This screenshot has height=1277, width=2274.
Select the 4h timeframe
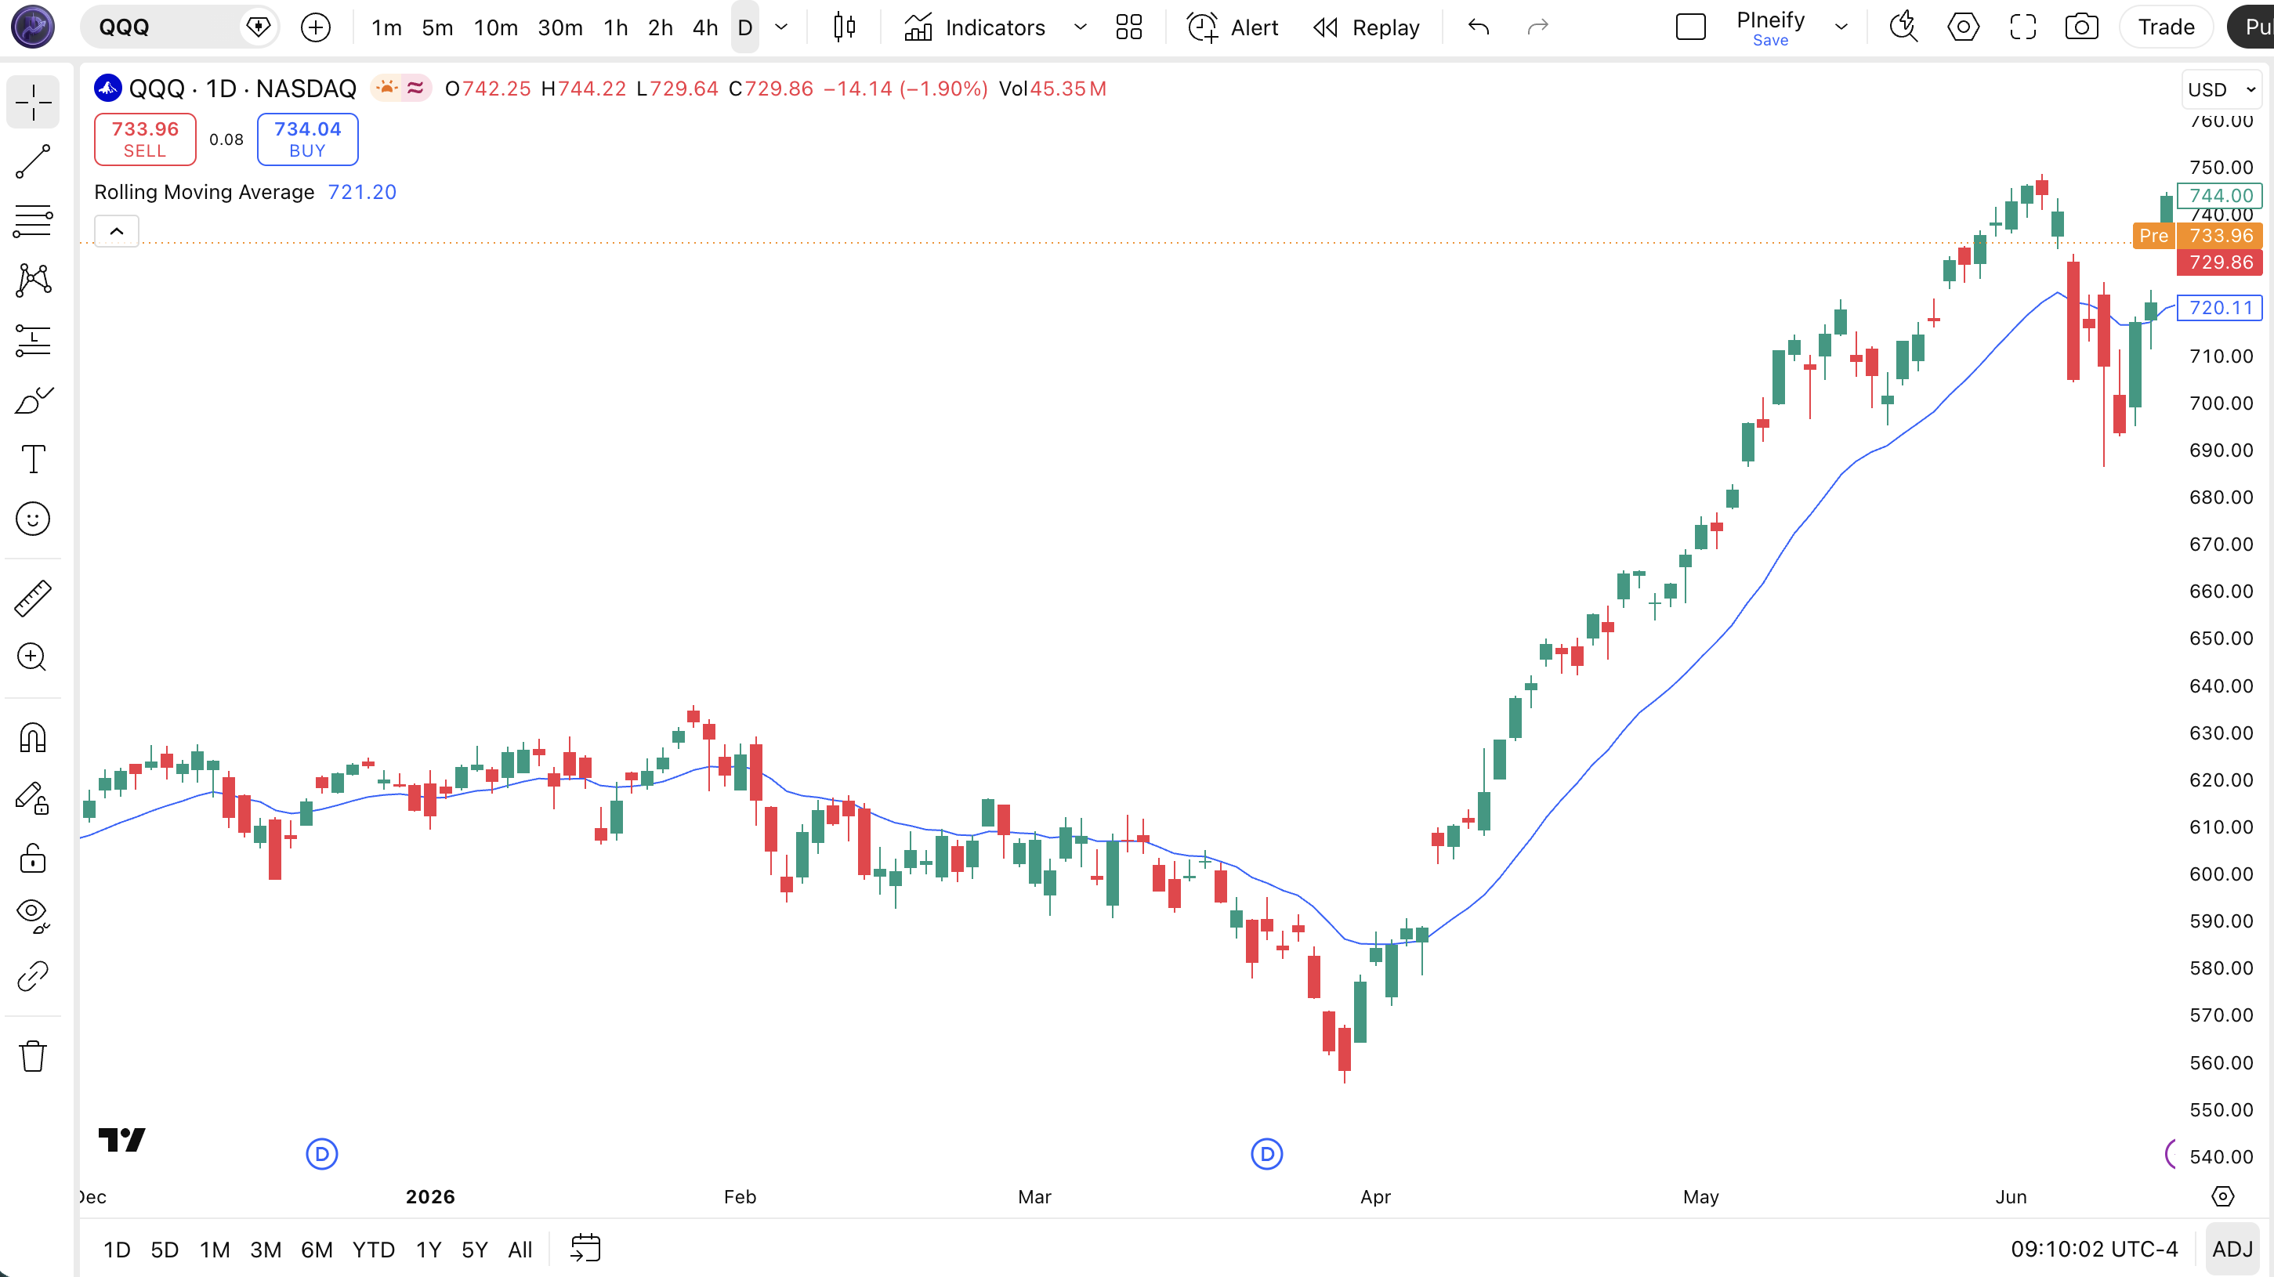pyautogui.click(x=704, y=27)
